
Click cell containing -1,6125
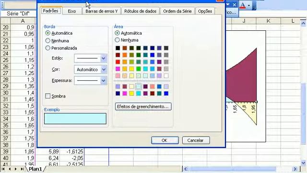coord(72,152)
